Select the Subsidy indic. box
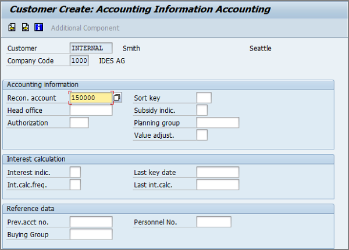This screenshot has width=349, height=250. (x=202, y=110)
